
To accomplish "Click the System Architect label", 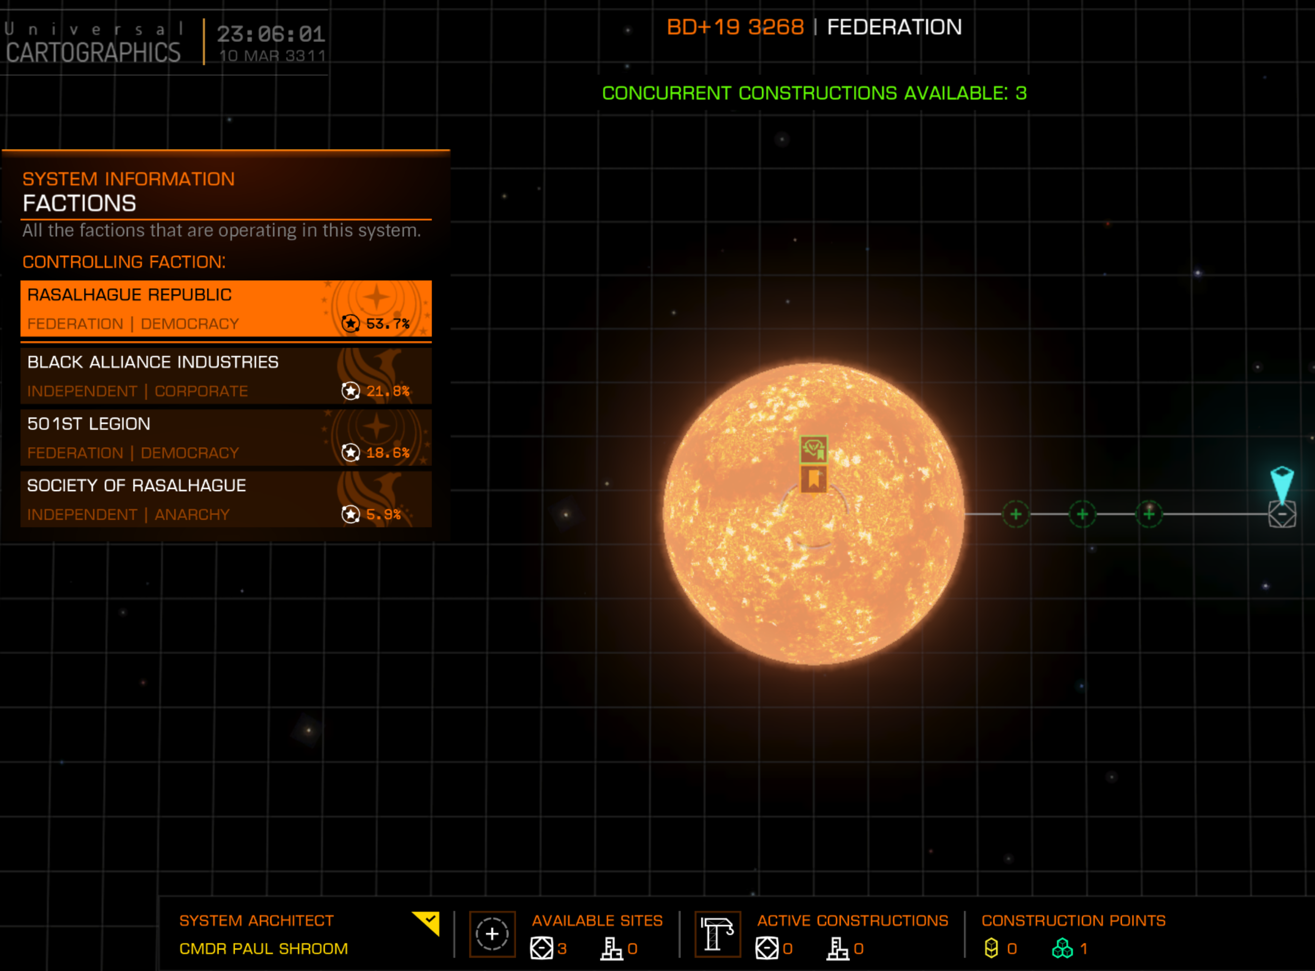I will tap(256, 920).
